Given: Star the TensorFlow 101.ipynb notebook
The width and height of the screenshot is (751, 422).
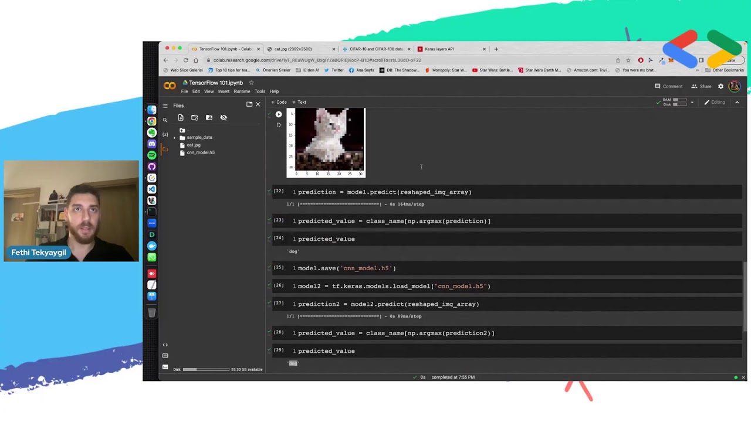Looking at the screenshot, I should 251,83.
